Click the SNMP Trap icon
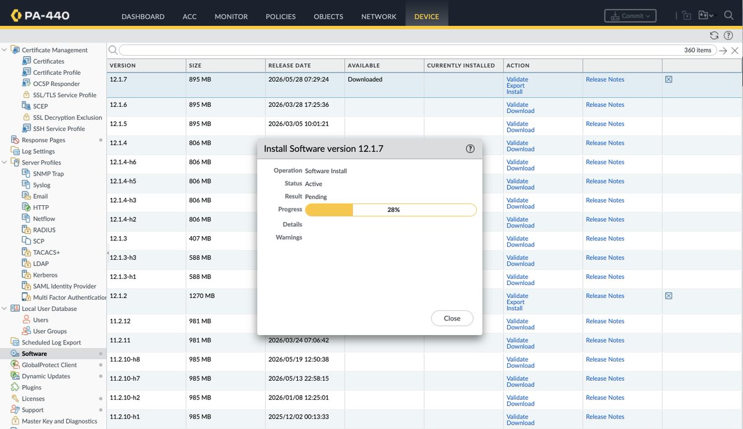The height and width of the screenshot is (429, 743). pos(27,174)
